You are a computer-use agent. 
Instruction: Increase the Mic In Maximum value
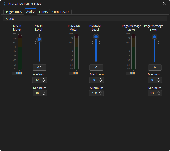44,79
